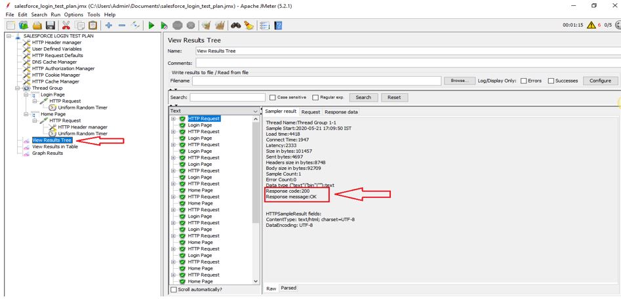The image size is (621, 299).
Task: Save the test plan with the floppy icon
Action: click(x=50, y=26)
